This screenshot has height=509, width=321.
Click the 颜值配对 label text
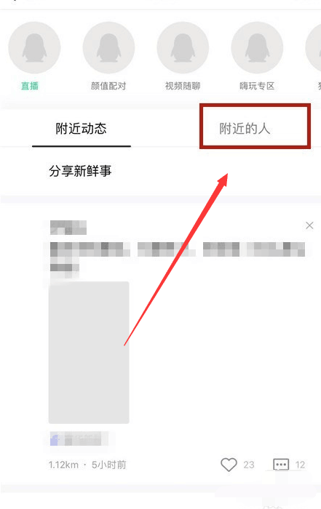click(x=108, y=86)
